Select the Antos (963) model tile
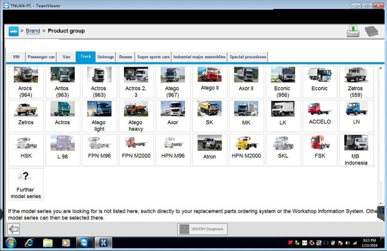Screen dimensions: 387x251 63,82
